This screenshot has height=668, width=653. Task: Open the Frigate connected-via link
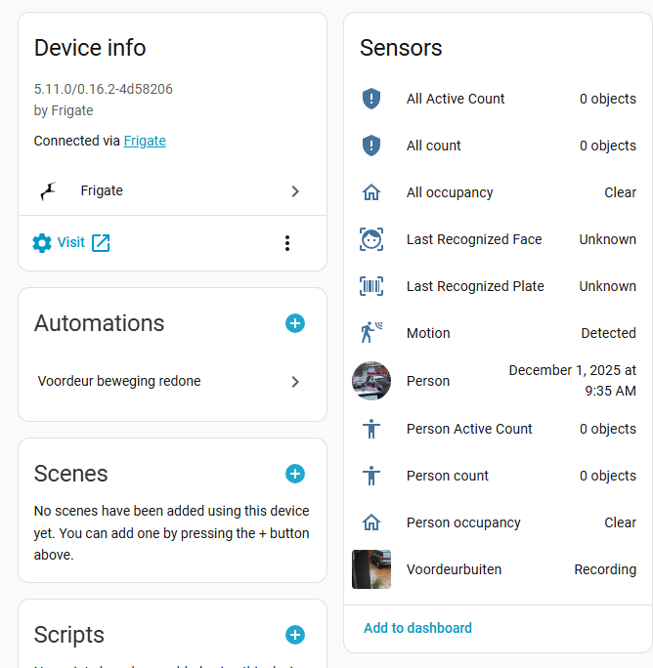[x=145, y=141]
